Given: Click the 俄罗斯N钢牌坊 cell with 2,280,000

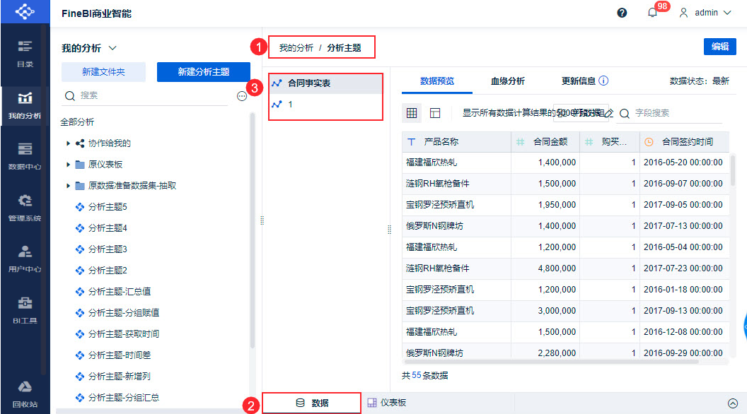Looking at the screenshot, I should click(456, 353).
